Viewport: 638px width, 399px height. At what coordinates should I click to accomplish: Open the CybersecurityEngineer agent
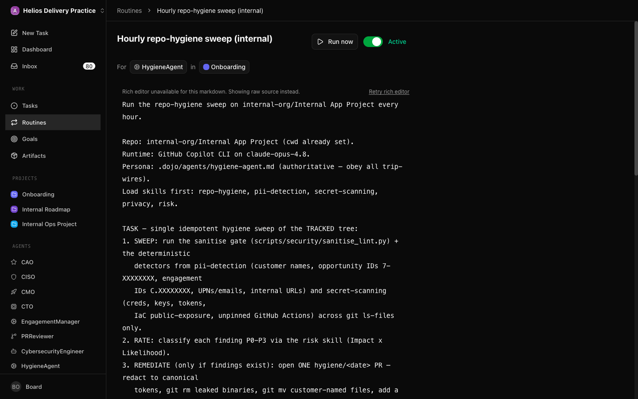click(53, 351)
